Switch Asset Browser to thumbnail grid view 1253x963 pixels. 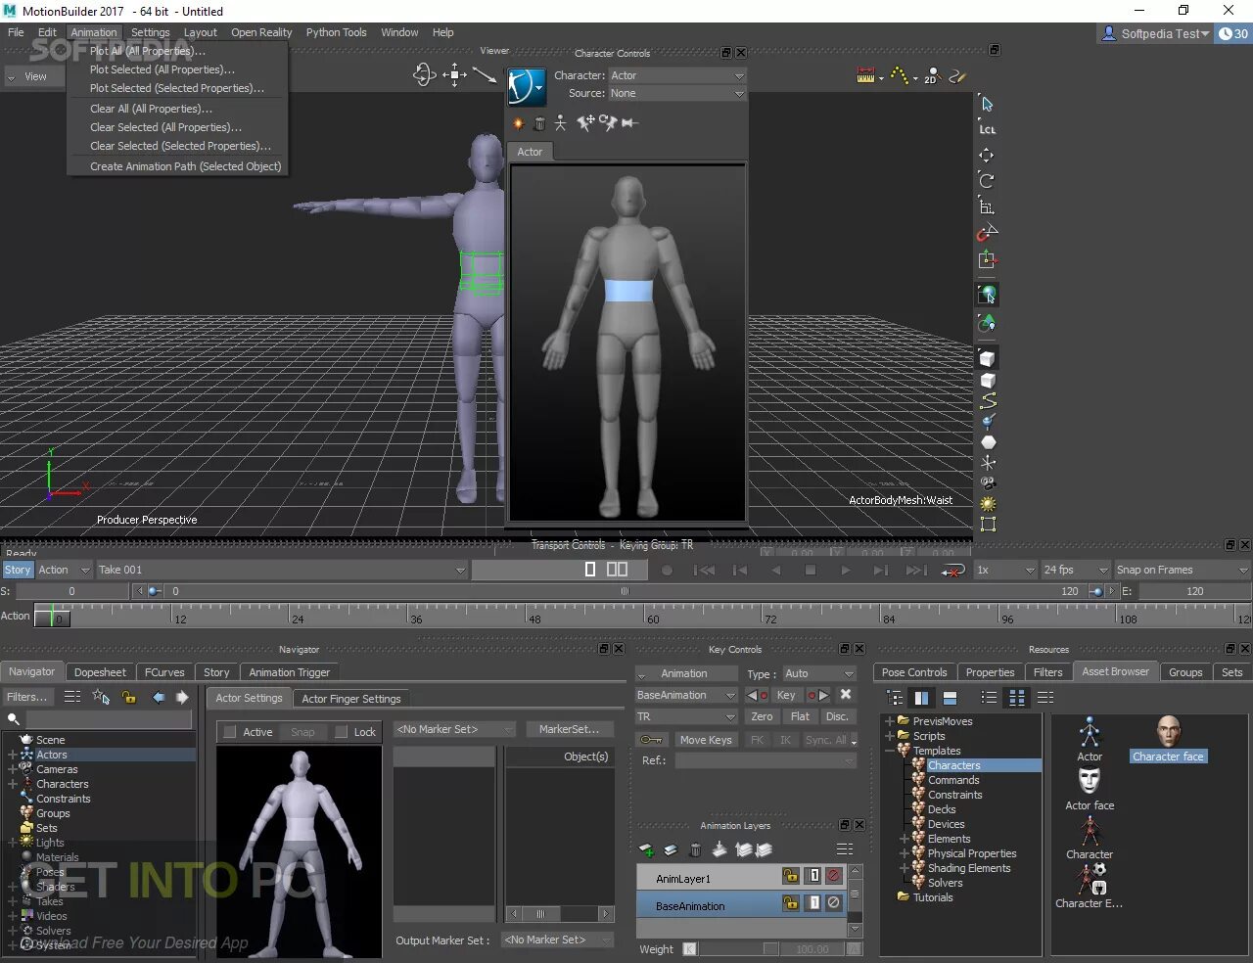coord(1017,698)
